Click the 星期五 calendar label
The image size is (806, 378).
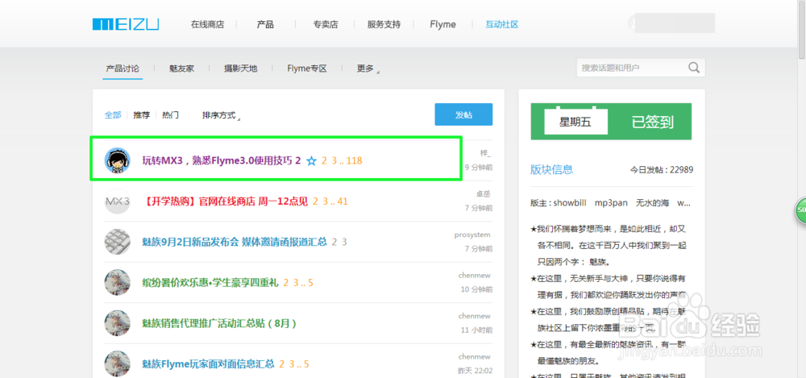pyautogui.click(x=575, y=122)
